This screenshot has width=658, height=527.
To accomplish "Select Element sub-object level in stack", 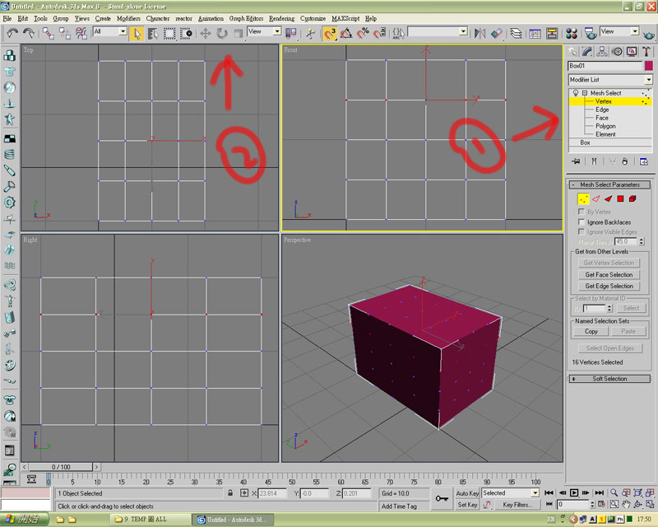I will (x=605, y=134).
